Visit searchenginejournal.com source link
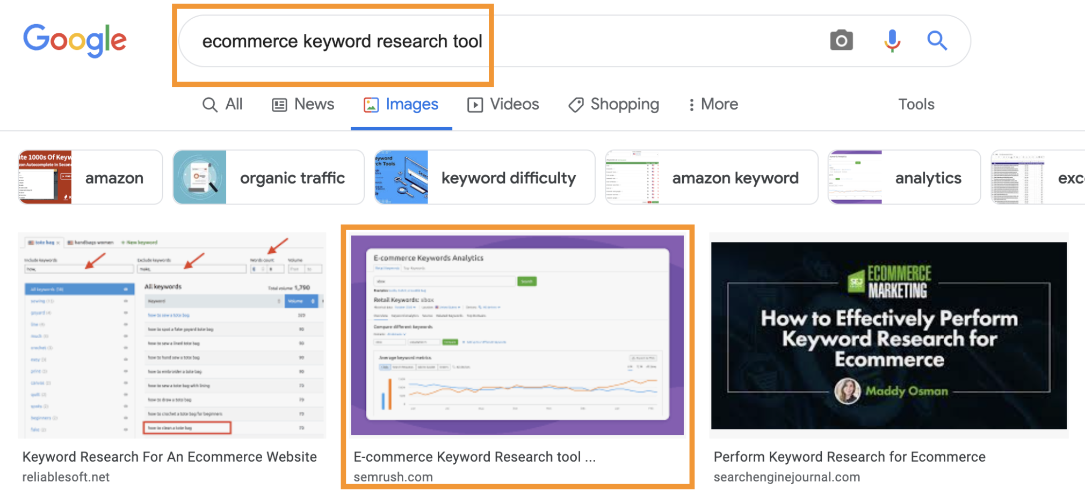 tap(787, 477)
